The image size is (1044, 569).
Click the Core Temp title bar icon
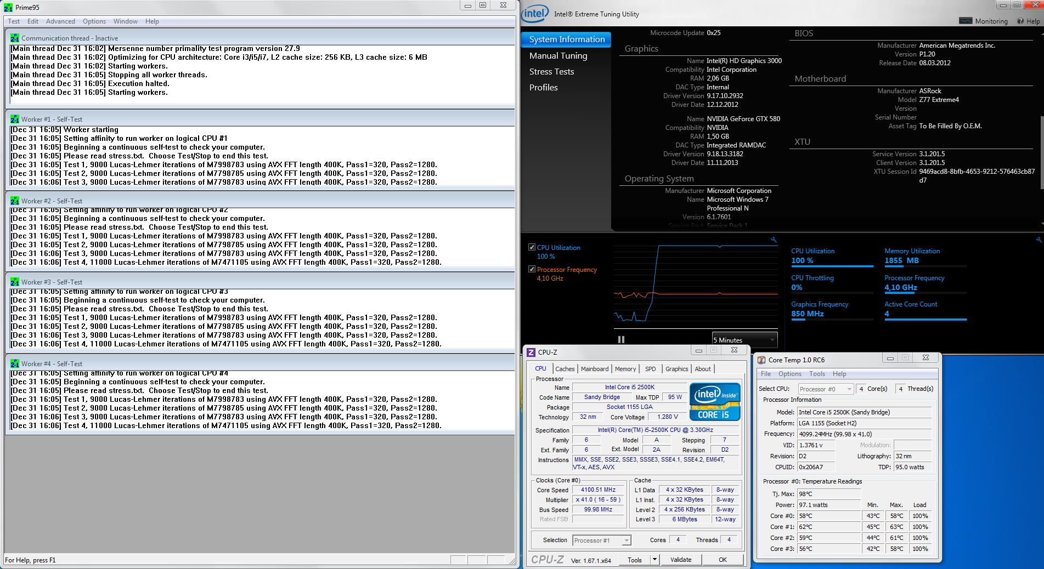761,360
